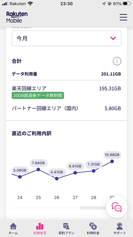Go to ホーム tab with house icon
133x237 pixels.
13,228
